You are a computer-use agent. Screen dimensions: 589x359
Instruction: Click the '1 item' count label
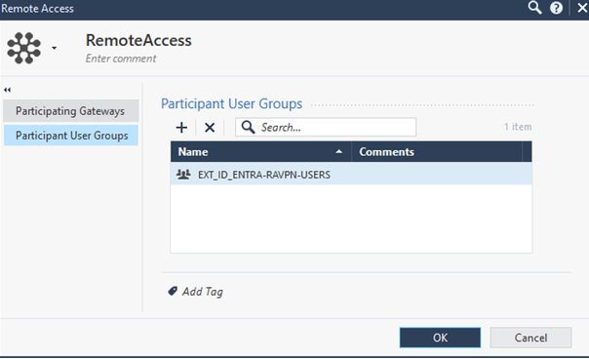(518, 127)
